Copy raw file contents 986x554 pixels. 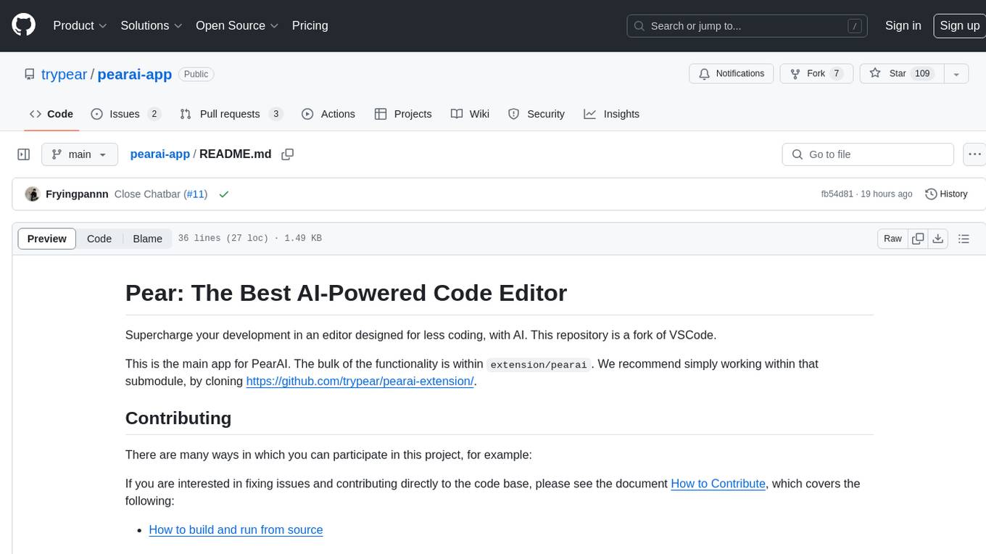click(918, 239)
